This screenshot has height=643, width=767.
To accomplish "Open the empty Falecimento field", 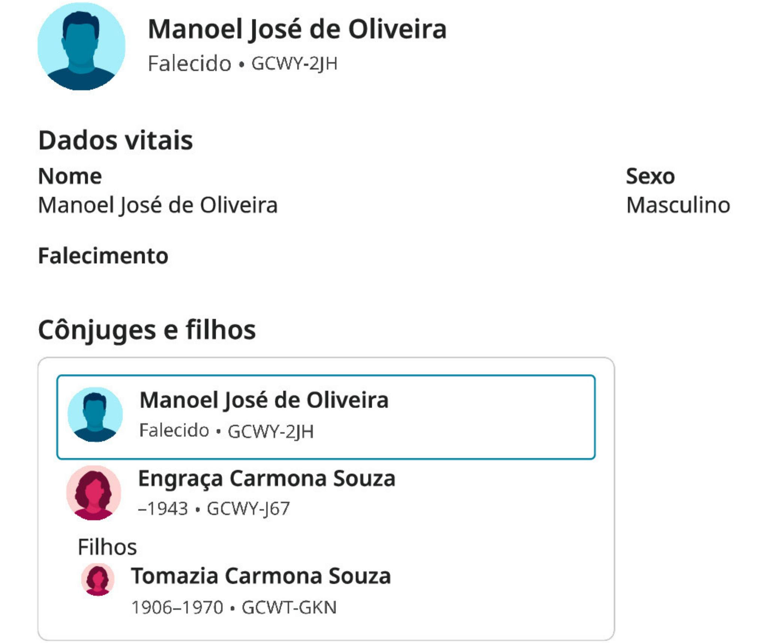I will pos(103,256).
